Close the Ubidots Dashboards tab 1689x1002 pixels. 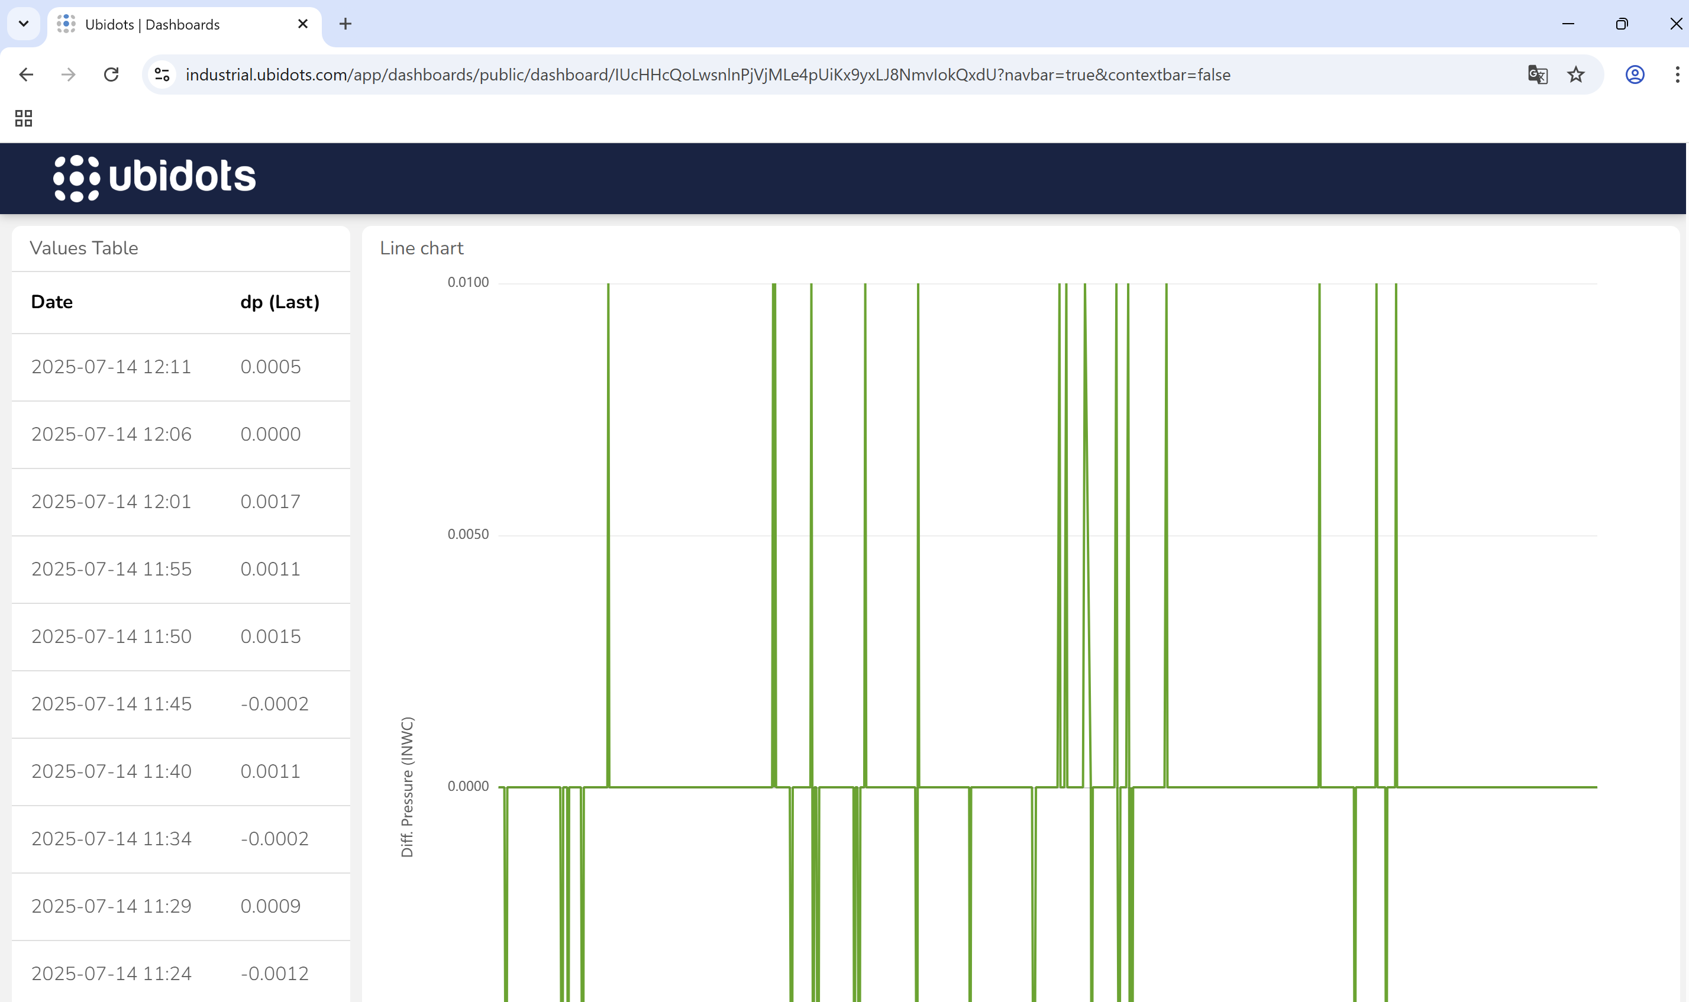(302, 24)
